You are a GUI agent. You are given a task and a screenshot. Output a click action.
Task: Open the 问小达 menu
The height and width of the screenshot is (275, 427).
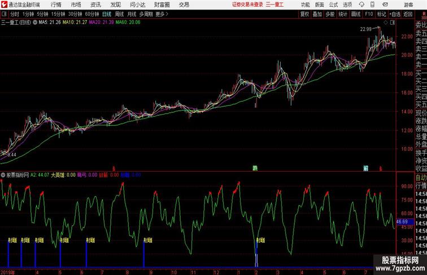tap(137, 5)
